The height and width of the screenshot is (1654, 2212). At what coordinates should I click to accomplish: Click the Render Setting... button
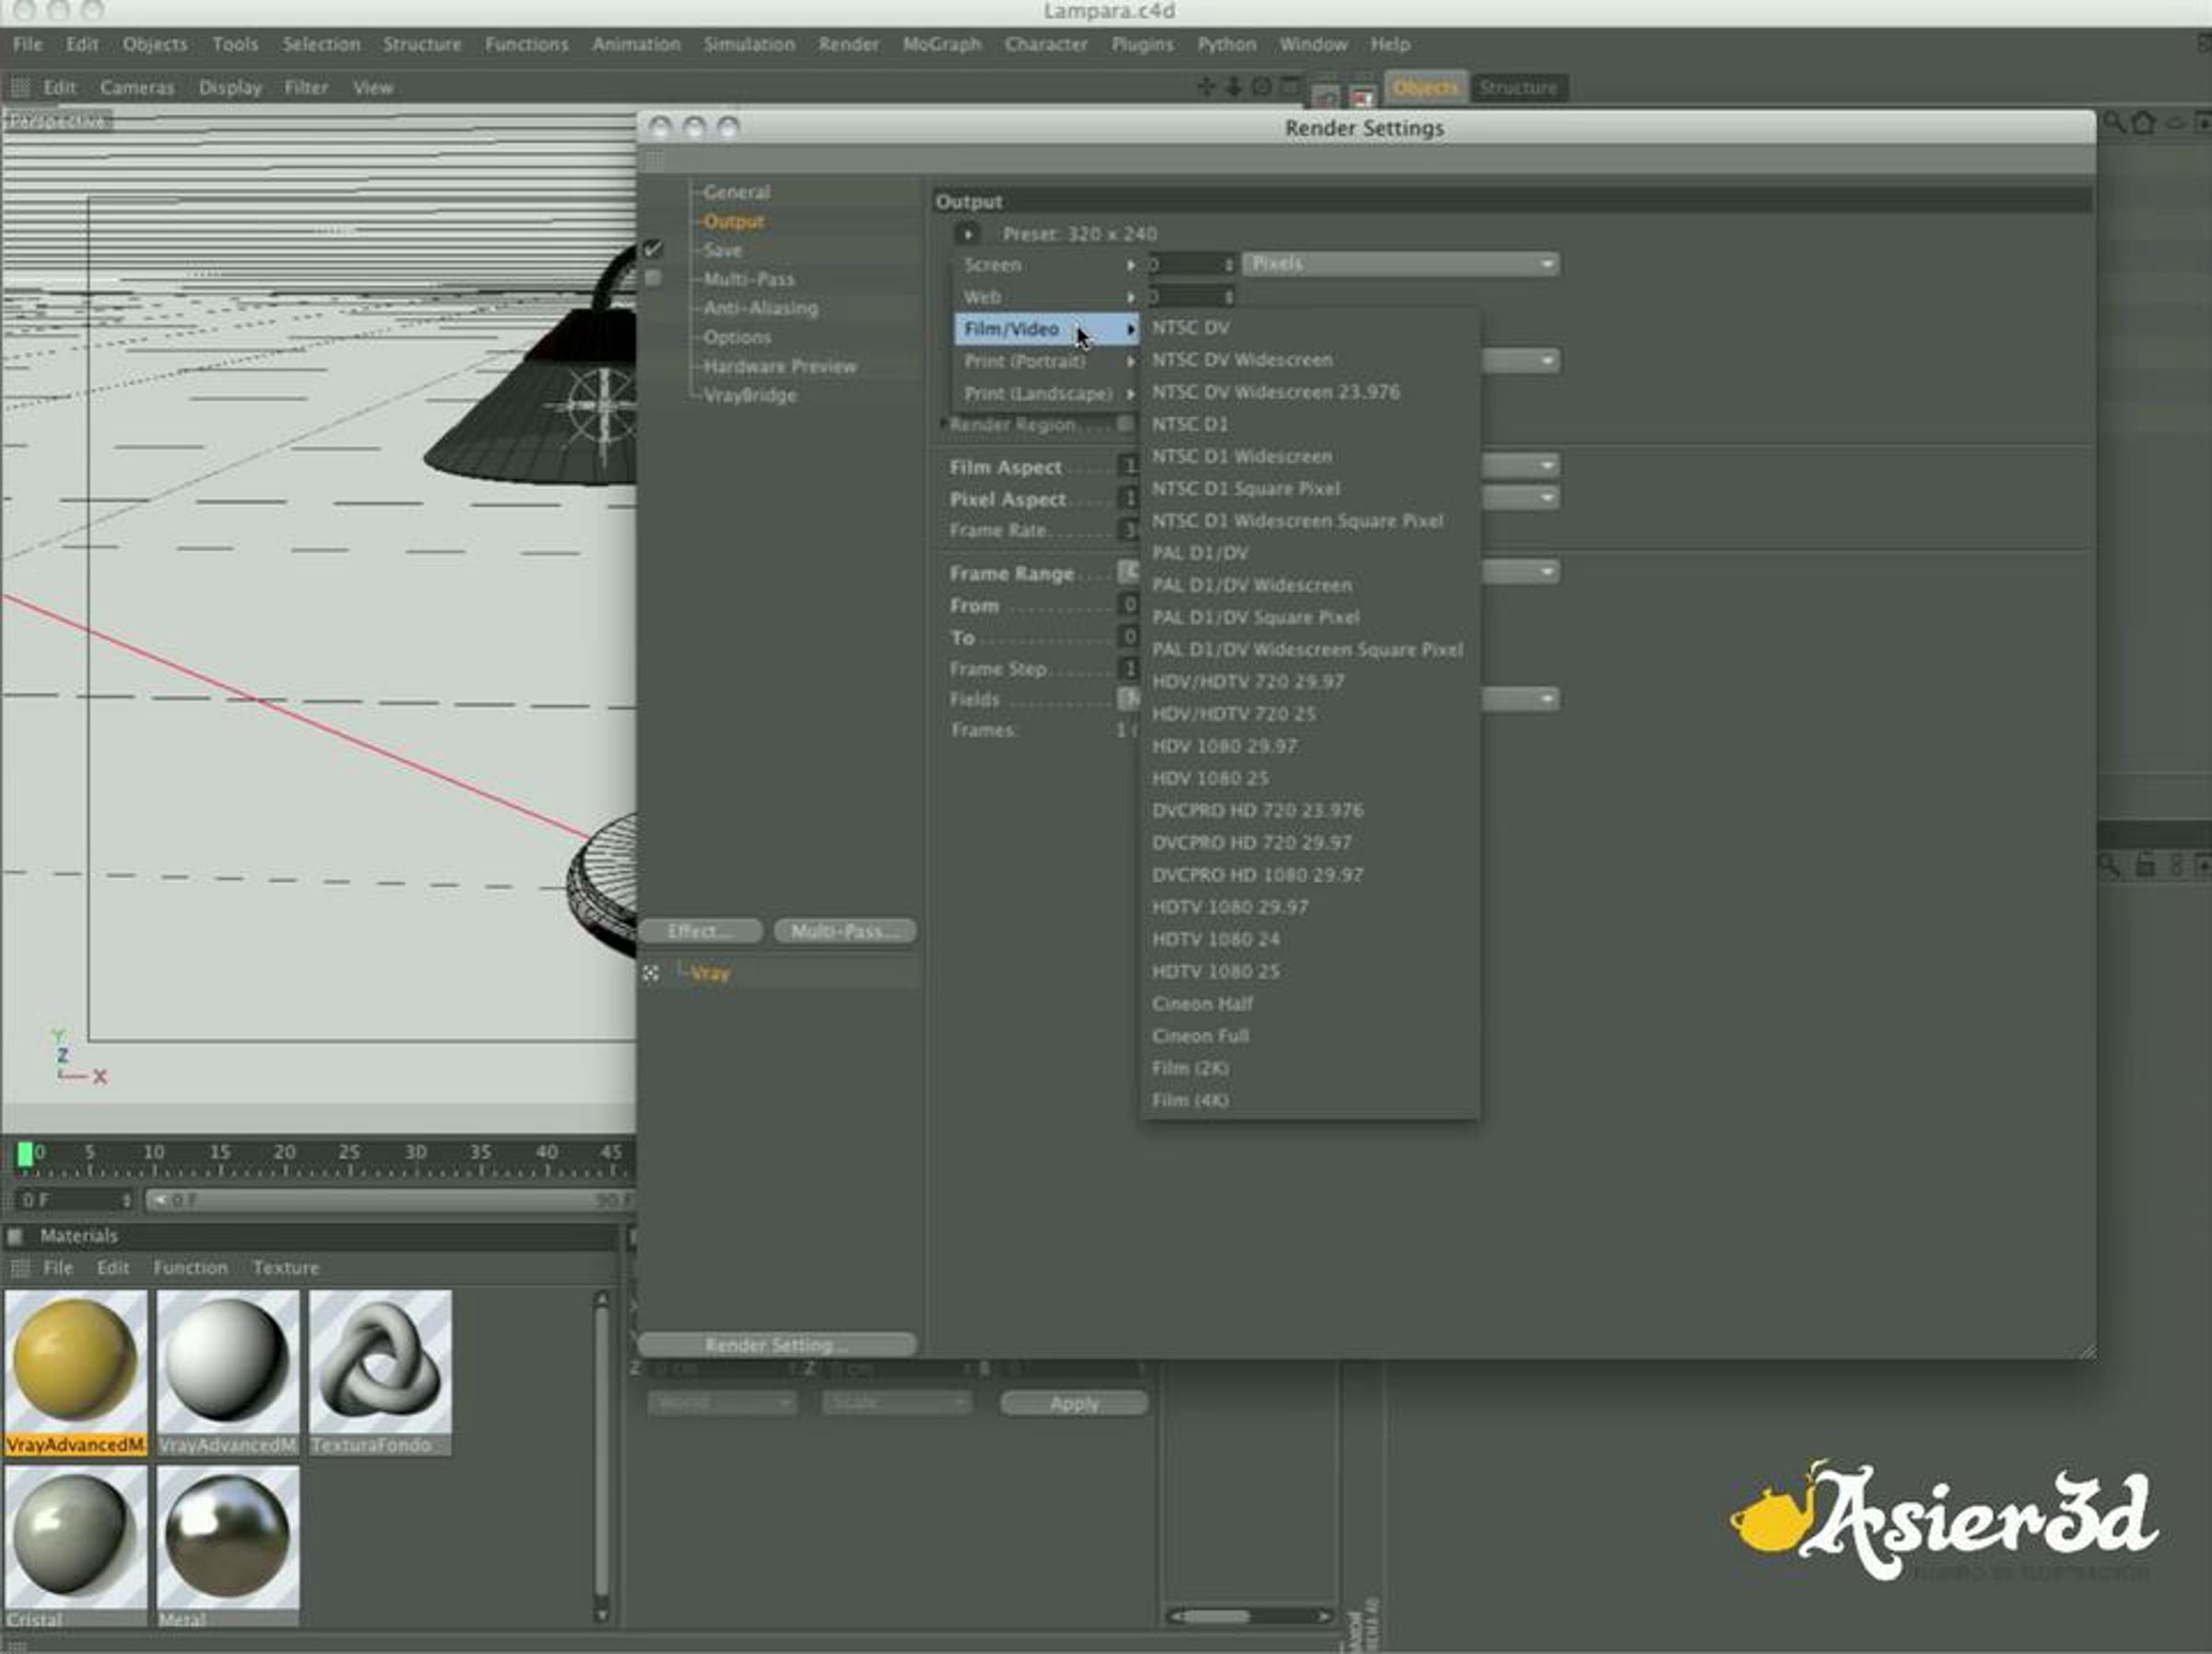point(777,1345)
